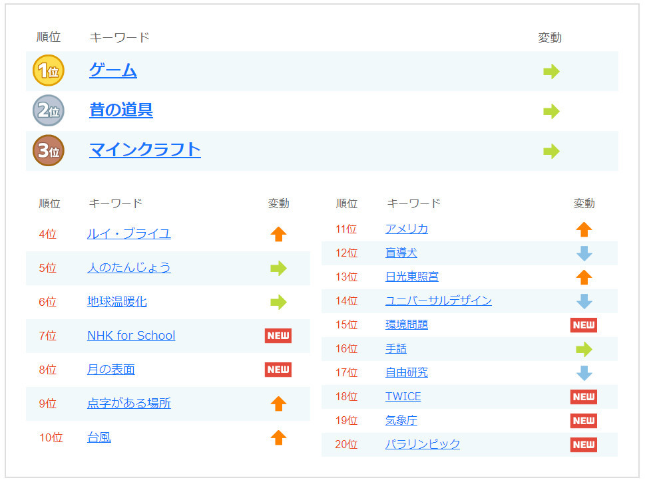Open the 気象庁 keyword link

point(401,420)
